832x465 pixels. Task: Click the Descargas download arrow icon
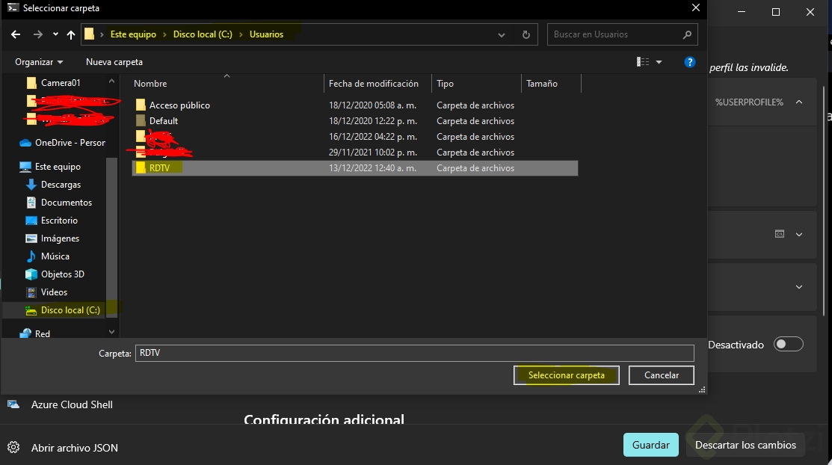[31, 185]
